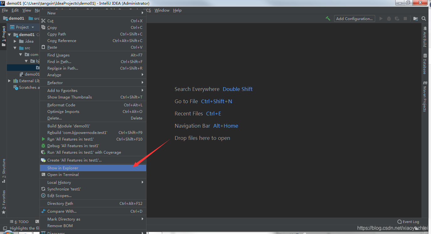Select Find Usages menu entry
Screen dimensions: 431x234
pos(93,55)
